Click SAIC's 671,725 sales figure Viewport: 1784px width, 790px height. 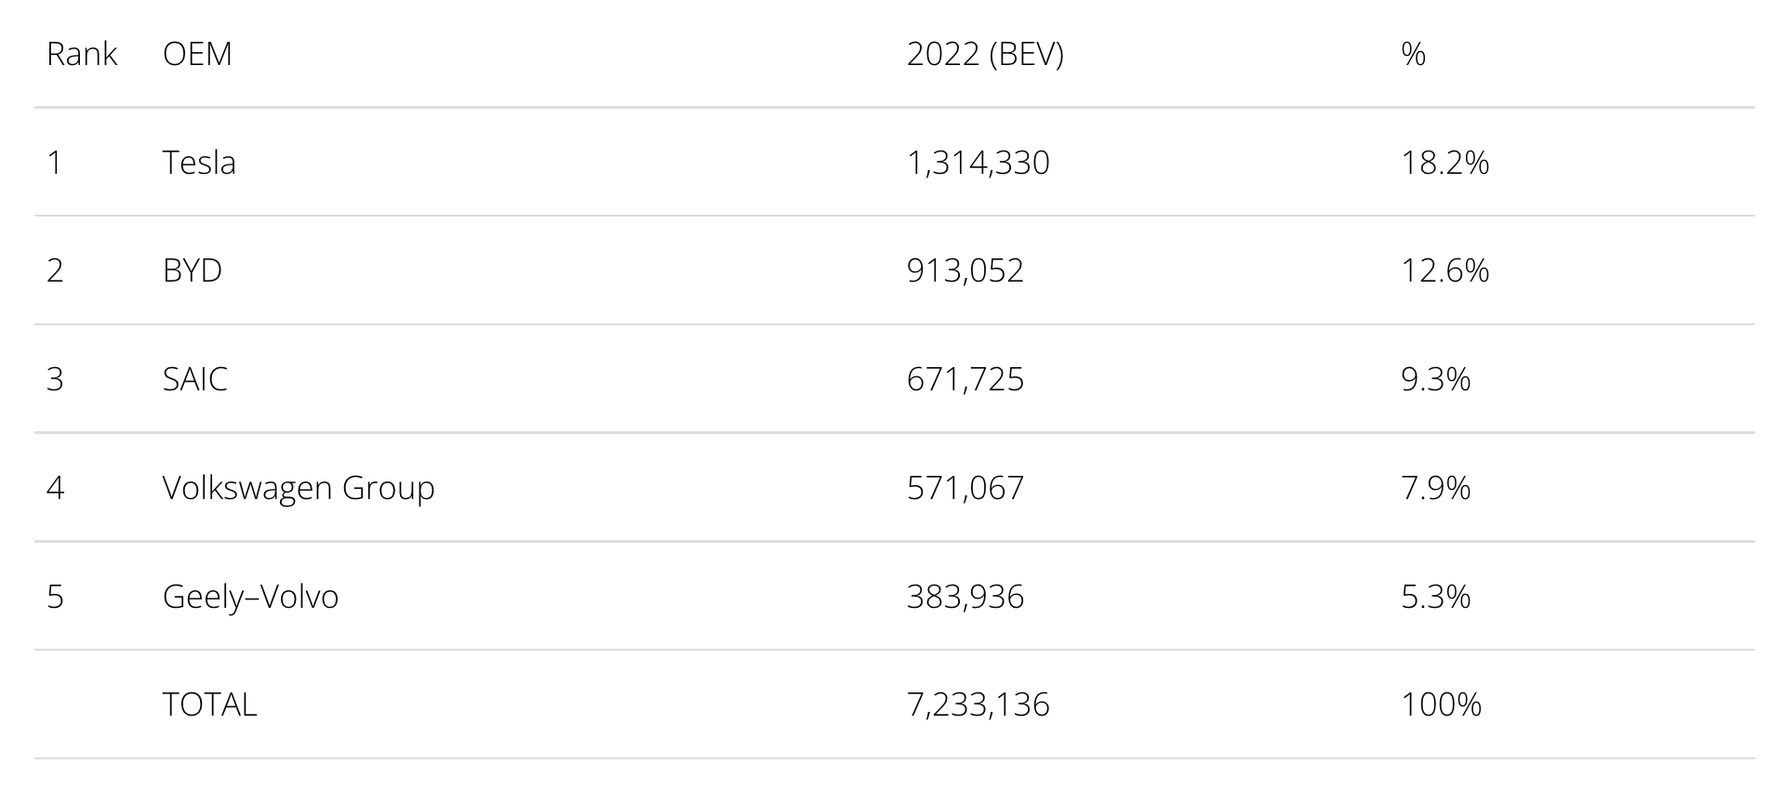(x=965, y=379)
